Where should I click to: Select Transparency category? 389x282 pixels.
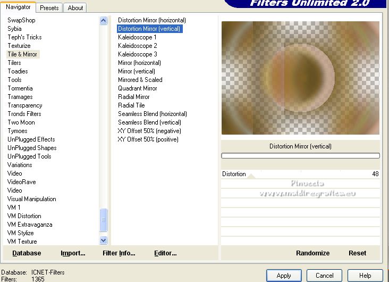point(25,105)
